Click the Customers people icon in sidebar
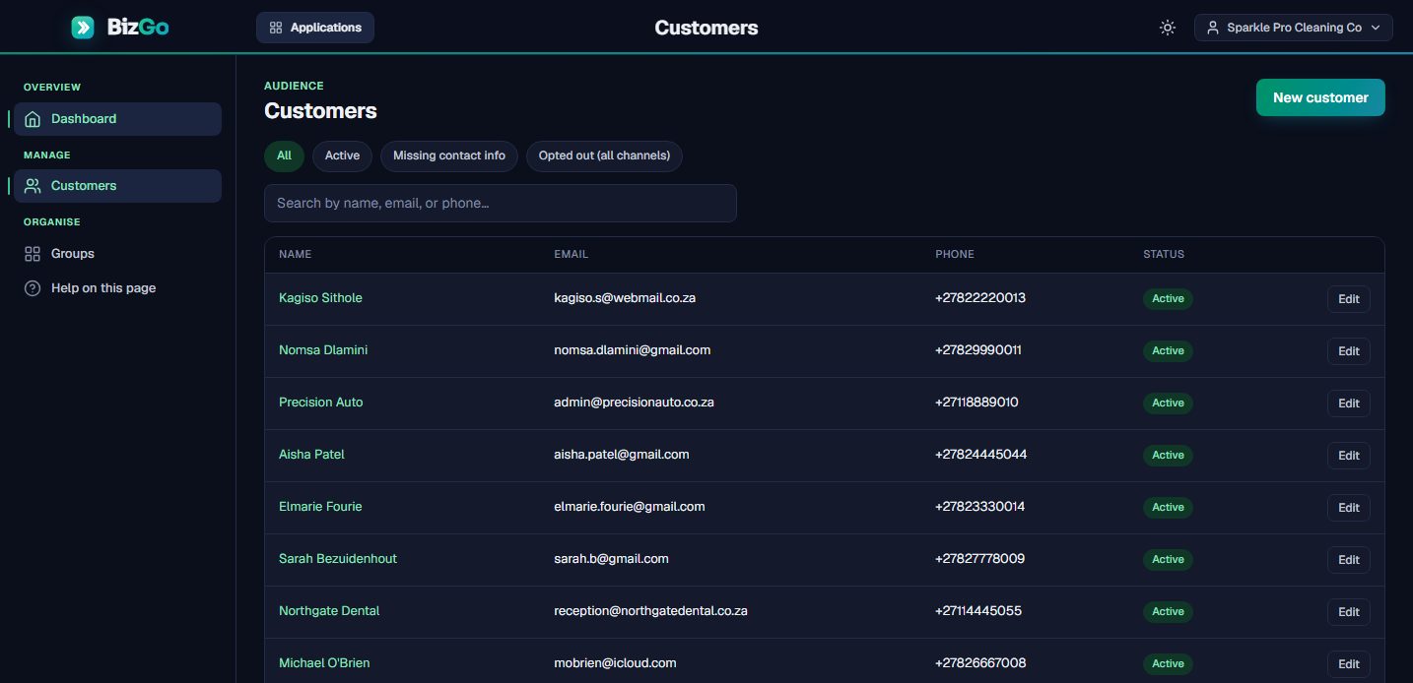1413x683 pixels. [33, 186]
